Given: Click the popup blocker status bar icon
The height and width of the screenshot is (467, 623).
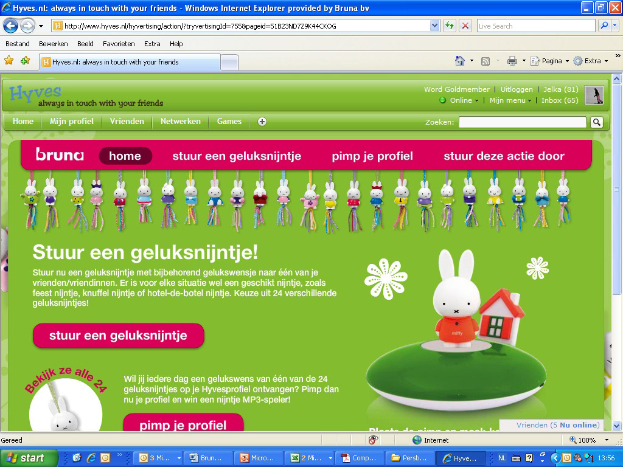Looking at the screenshot, I should pos(373,440).
